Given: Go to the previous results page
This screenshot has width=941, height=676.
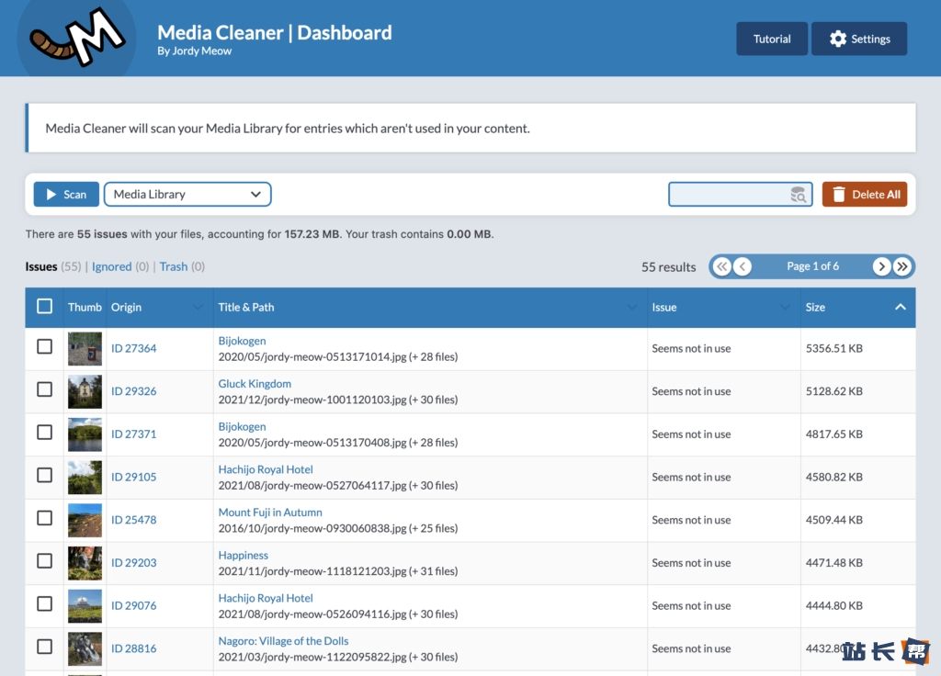Looking at the screenshot, I should point(743,266).
